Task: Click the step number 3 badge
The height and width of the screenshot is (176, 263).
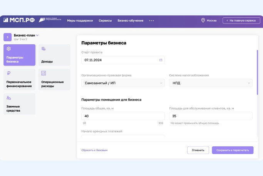Action: [x=8, y=37]
